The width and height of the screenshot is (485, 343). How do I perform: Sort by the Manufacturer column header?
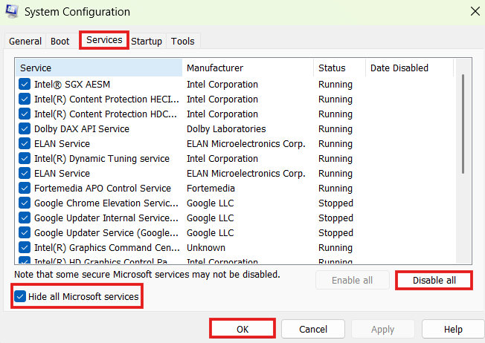tap(248, 68)
